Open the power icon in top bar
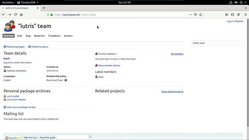 241,2
